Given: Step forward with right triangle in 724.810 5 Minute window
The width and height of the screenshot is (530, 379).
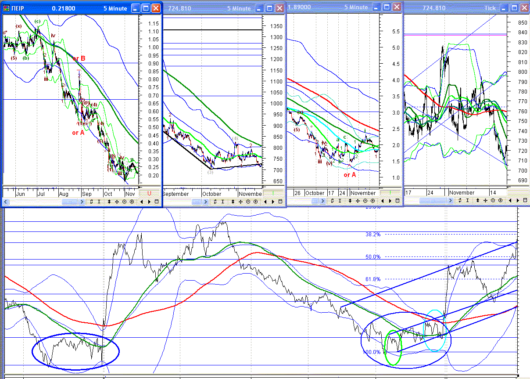Looking at the screenshot, I should 273,202.
